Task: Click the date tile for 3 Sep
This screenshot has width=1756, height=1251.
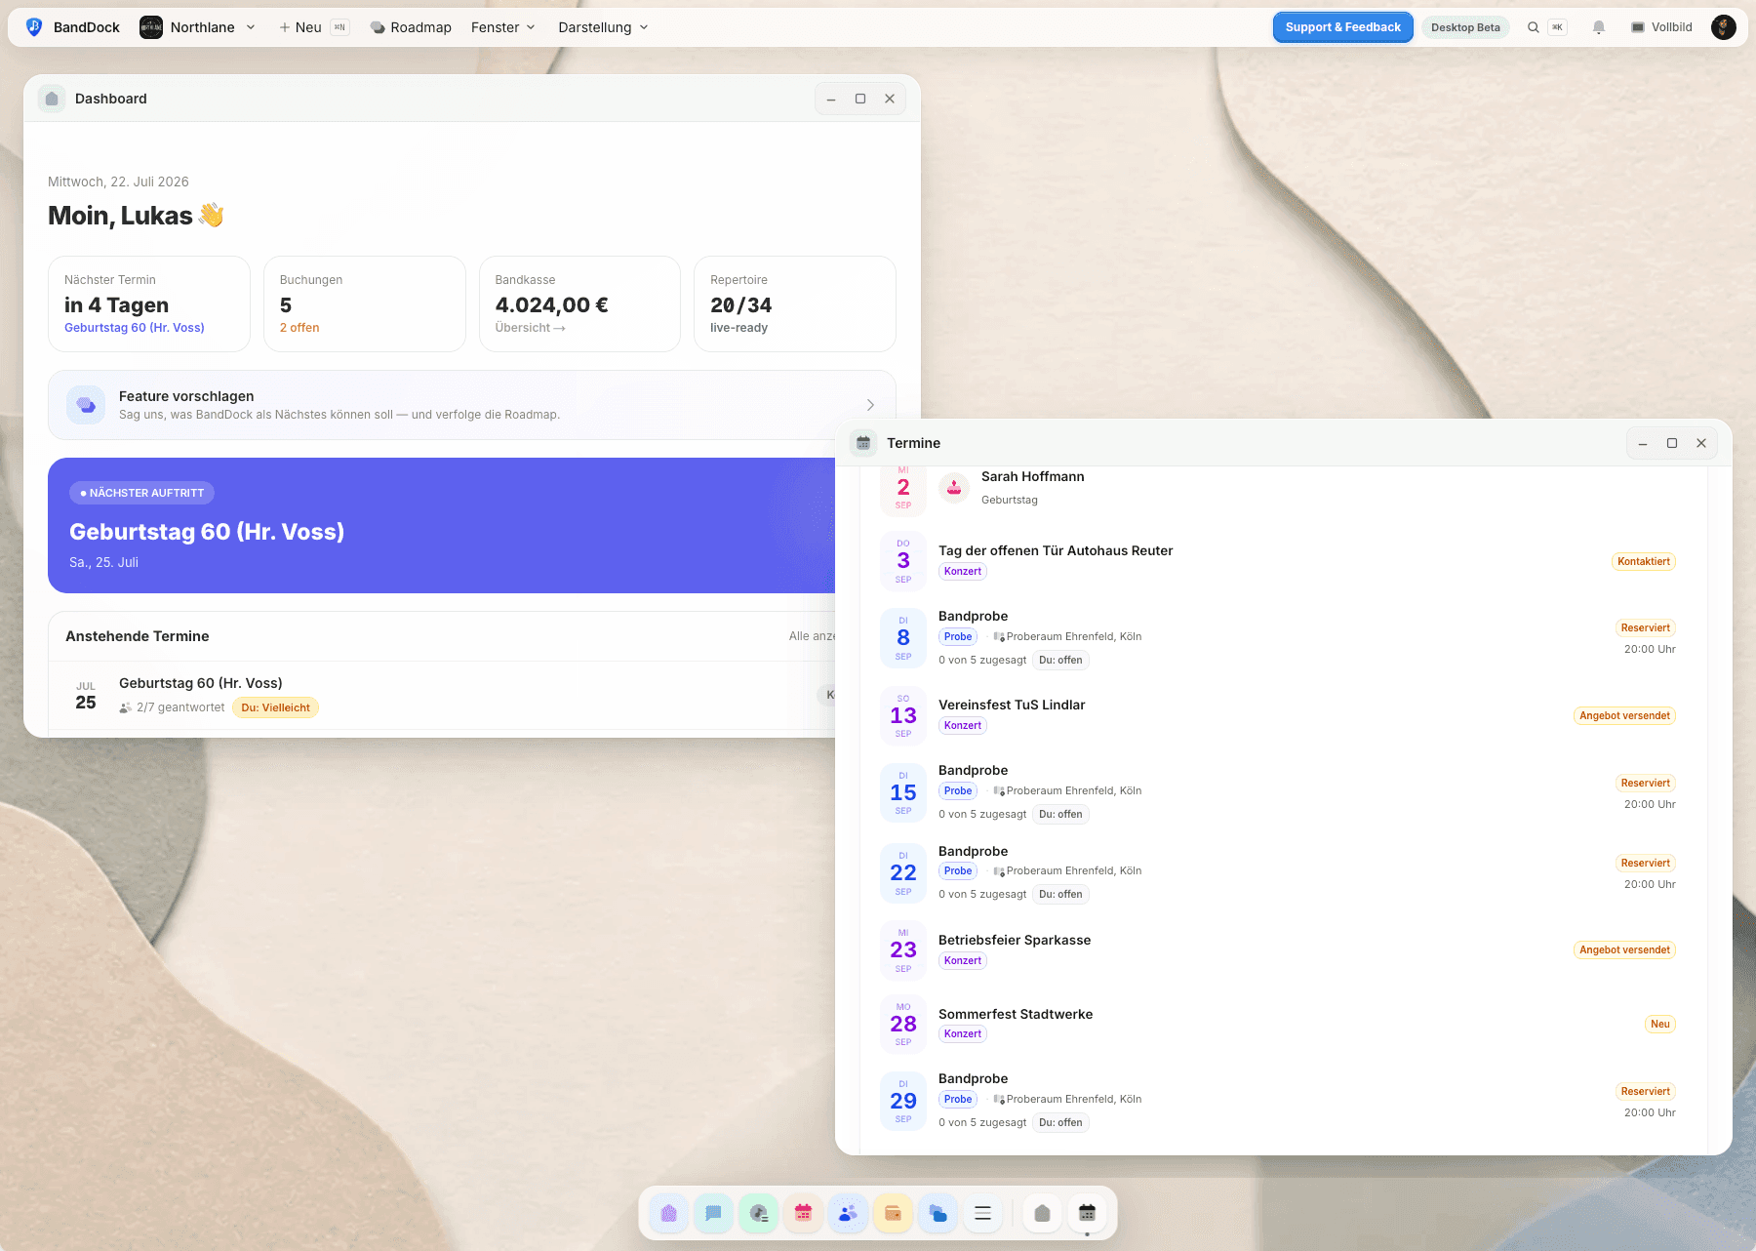Action: (x=903, y=561)
